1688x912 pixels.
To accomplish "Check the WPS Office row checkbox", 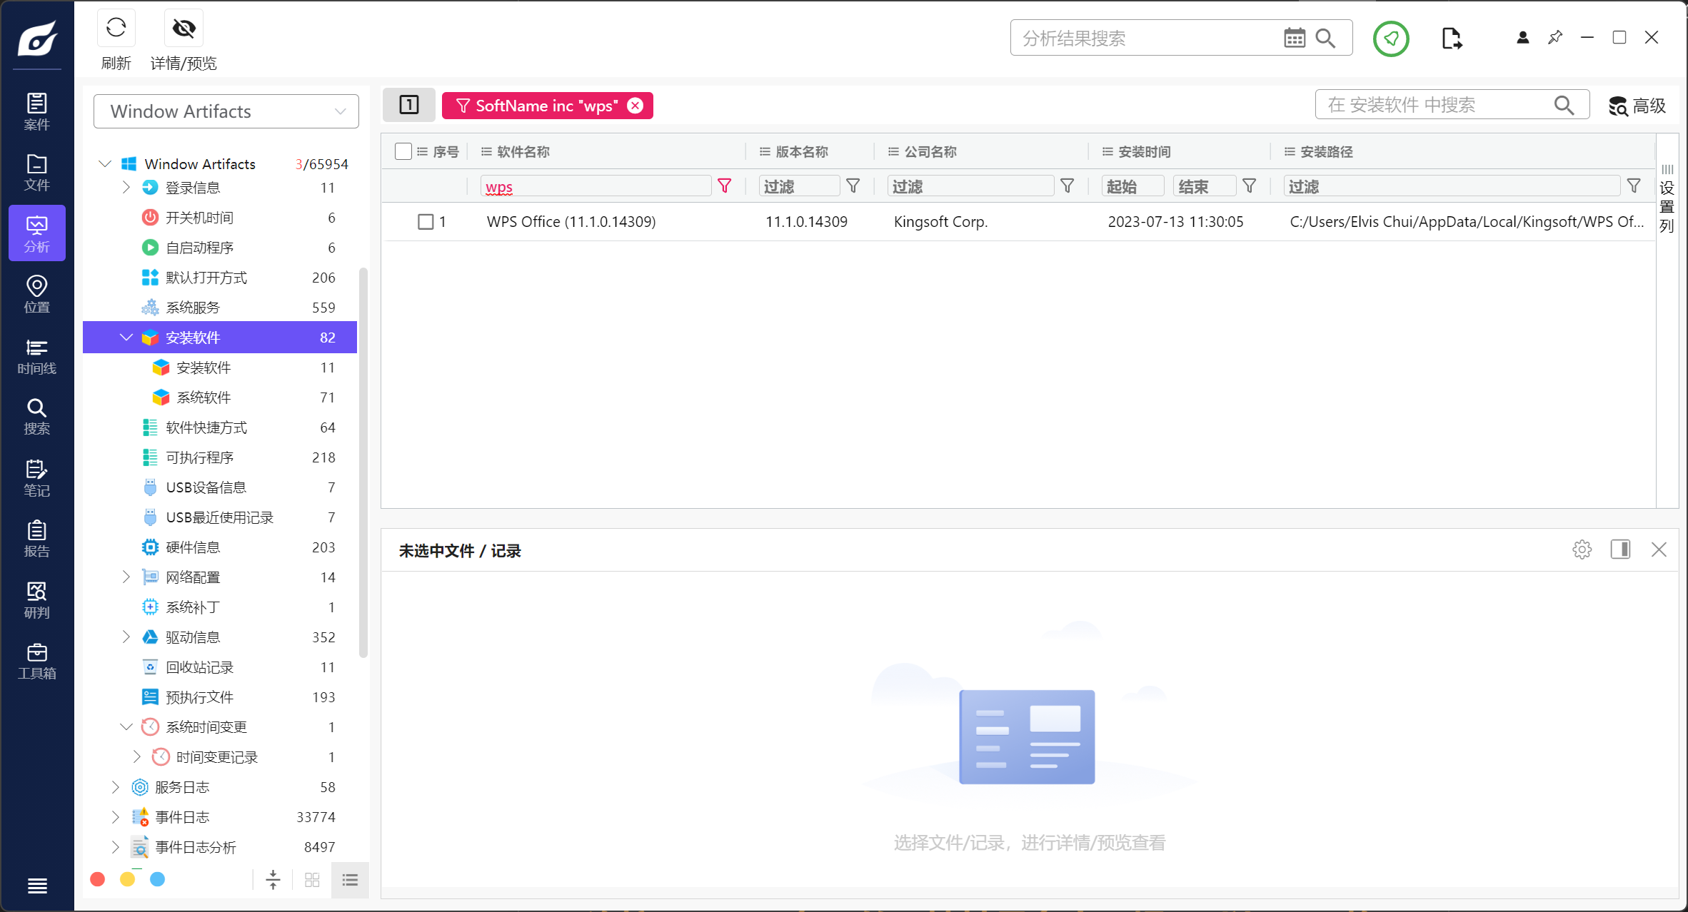I will point(426,222).
